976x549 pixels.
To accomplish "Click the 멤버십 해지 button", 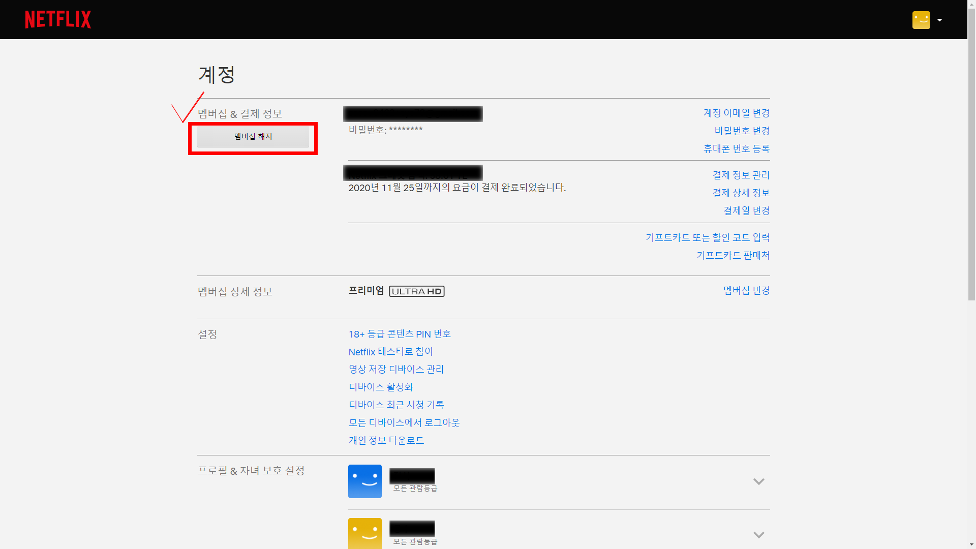I will (x=253, y=137).
